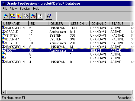Viewport: 135px width, 101px height.
Task: Sort by the COMMAND column header
Action: pos(100,24)
